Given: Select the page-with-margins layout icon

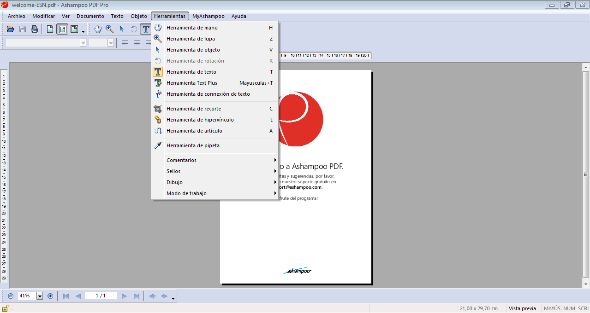Looking at the screenshot, I should [62, 29].
